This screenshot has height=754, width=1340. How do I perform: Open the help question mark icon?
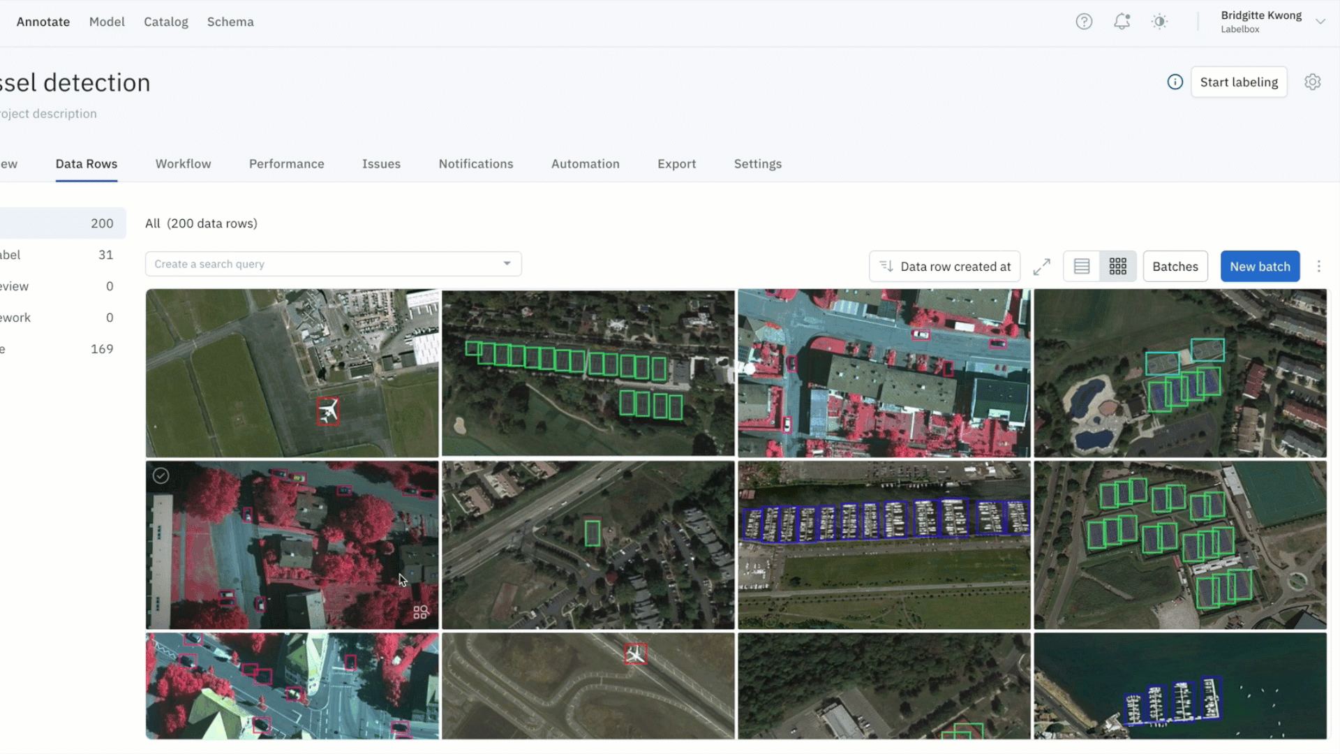pyautogui.click(x=1084, y=22)
